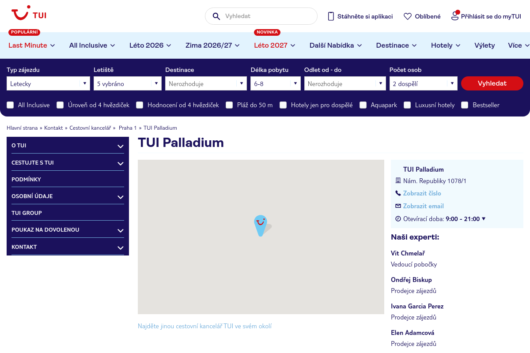This screenshot has width=530, height=353.
Task: Click the telephone icon beside Zobrazit číslo
Action: (x=398, y=193)
